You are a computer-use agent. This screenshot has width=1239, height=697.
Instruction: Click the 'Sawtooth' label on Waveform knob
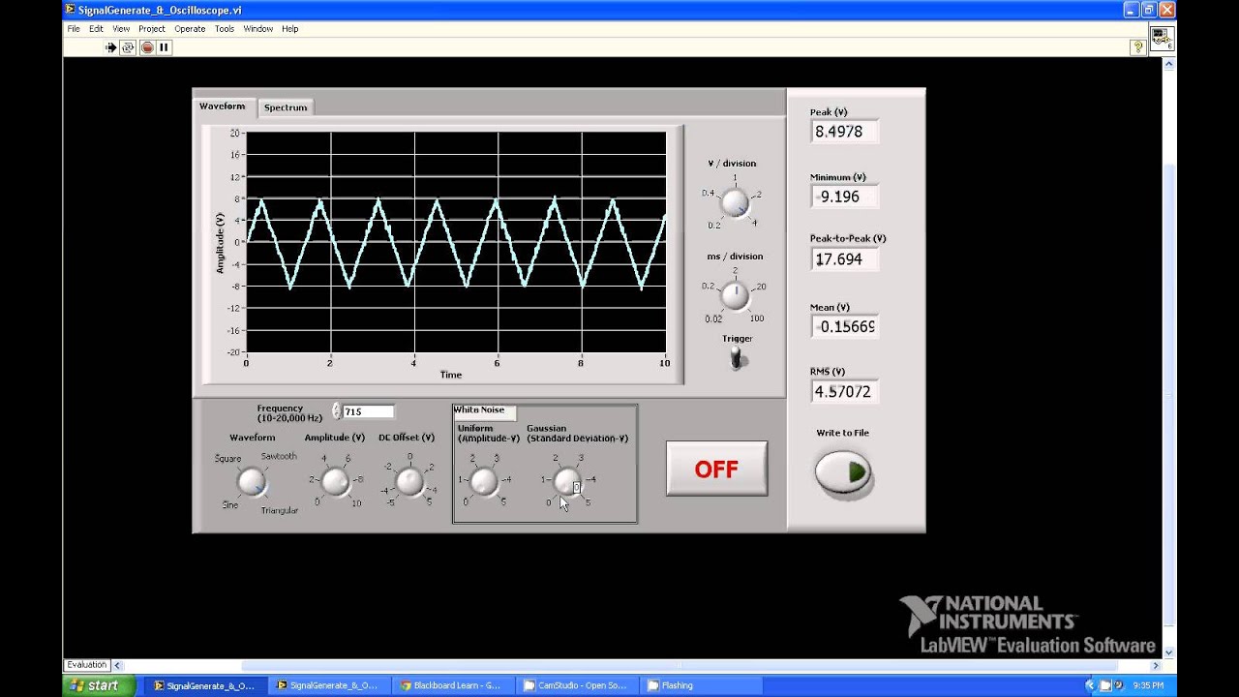coord(279,456)
